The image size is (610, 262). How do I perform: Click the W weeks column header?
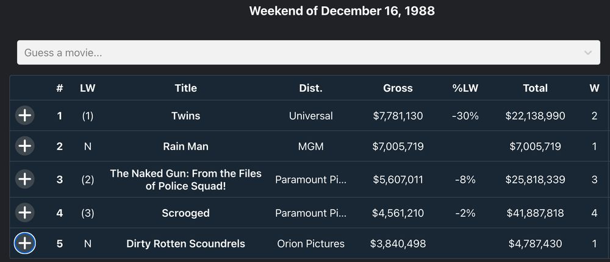(594, 88)
